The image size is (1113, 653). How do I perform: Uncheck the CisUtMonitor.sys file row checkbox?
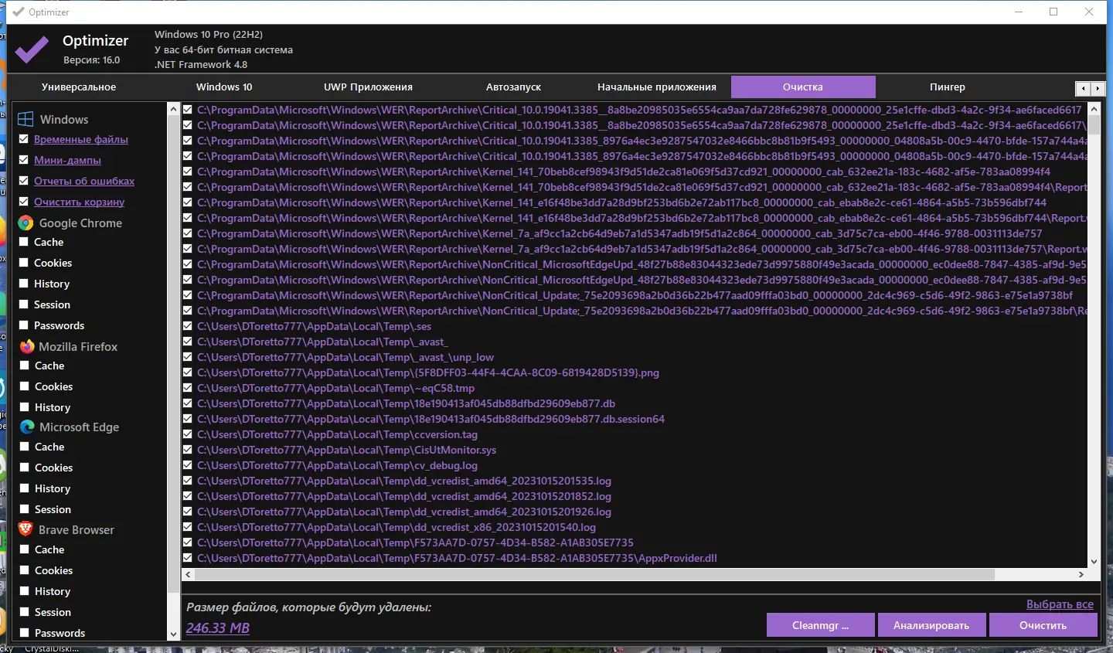(x=188, y=450)
